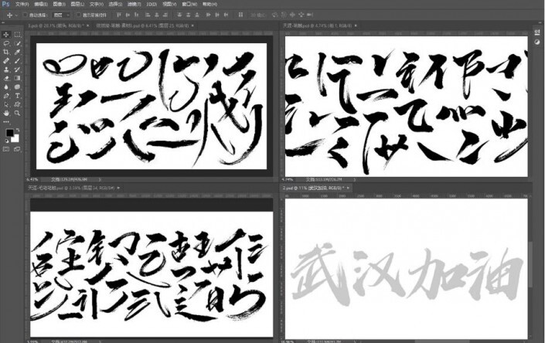
Task: Select the Eraser tool
Action: [x=6, y=78]
